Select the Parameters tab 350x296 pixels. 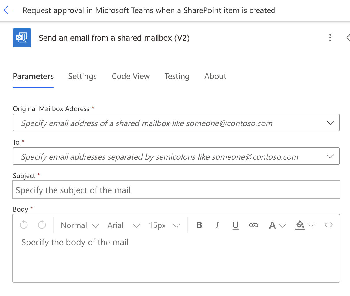point(33,76)
